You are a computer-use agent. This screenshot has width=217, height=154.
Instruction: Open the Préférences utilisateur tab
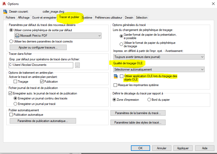point(109,18)
